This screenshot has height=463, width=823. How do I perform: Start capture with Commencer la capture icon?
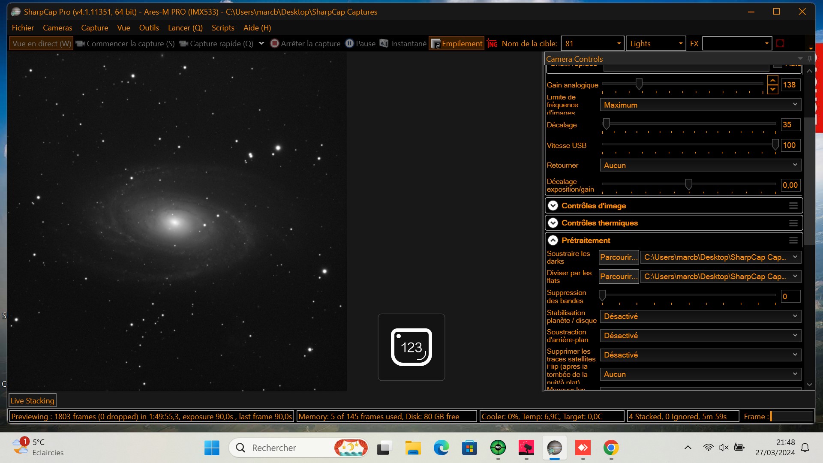click(x=80, y=43)
